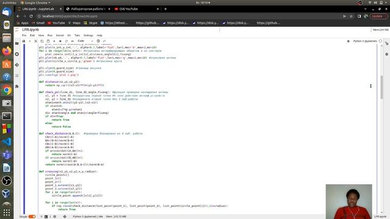Click the Python 3 (ipykernel) kernel name
The image size is (390, 219).
365,41
